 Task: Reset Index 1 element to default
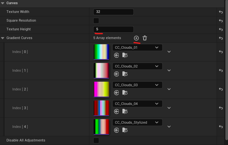[221, 70]
